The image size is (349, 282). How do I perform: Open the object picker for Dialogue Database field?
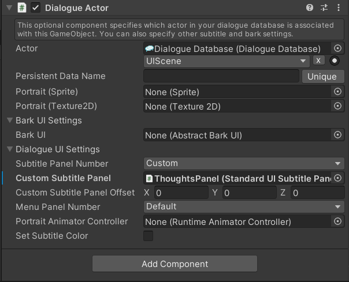click(337, 48)
